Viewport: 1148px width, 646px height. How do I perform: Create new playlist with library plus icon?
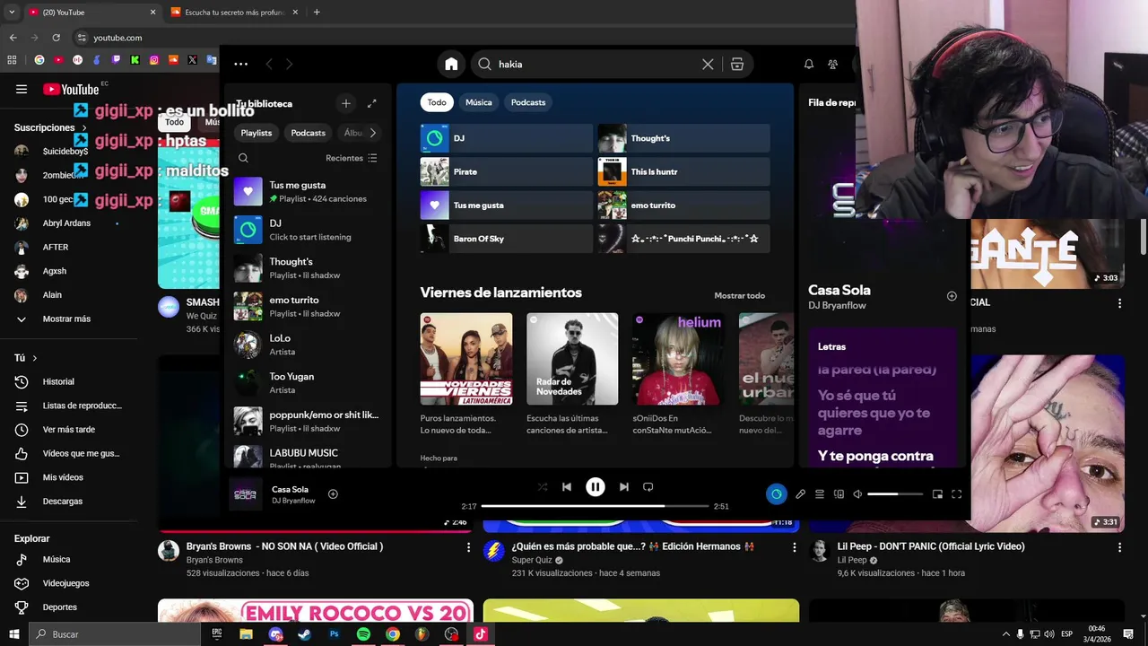coord(346,103)
